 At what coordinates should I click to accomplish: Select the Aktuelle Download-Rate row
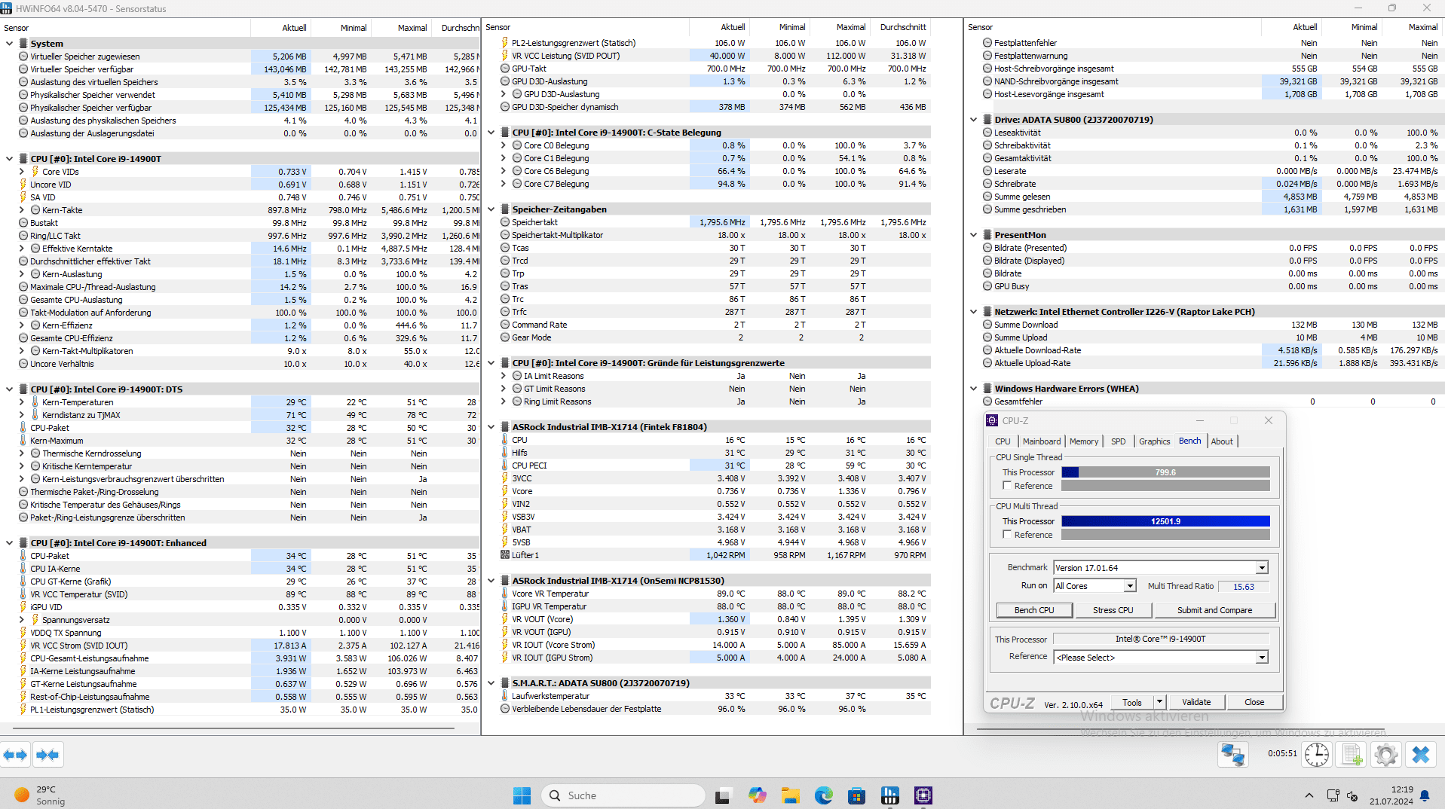point(1213,350)
